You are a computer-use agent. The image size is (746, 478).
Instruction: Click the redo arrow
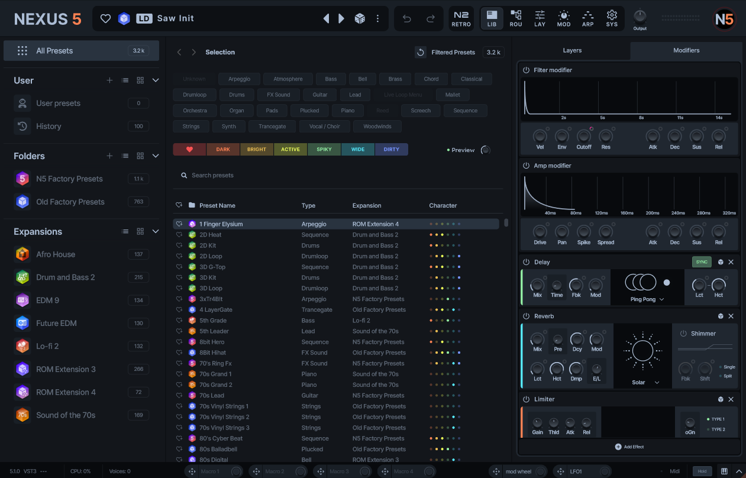point(431,18)
